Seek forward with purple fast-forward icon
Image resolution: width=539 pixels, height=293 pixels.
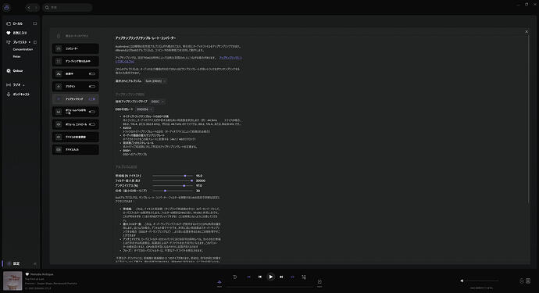(292, 277)
